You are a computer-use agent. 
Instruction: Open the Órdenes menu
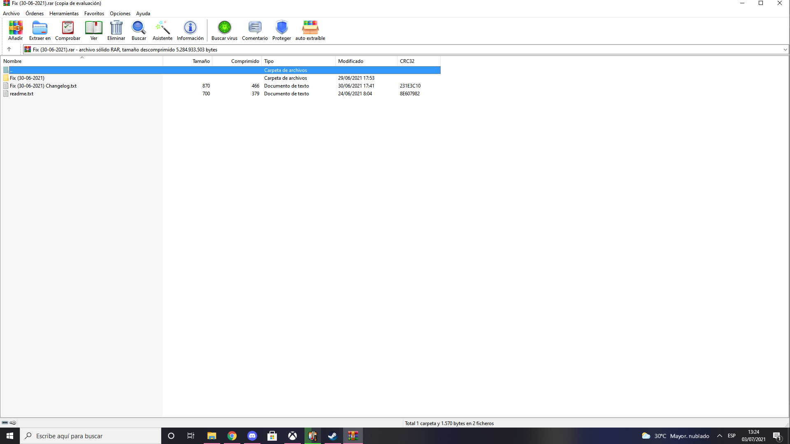35,14
